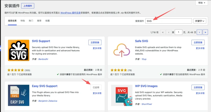
Task: Open the 帮助 help dropdown
Action: pos(201,3)
